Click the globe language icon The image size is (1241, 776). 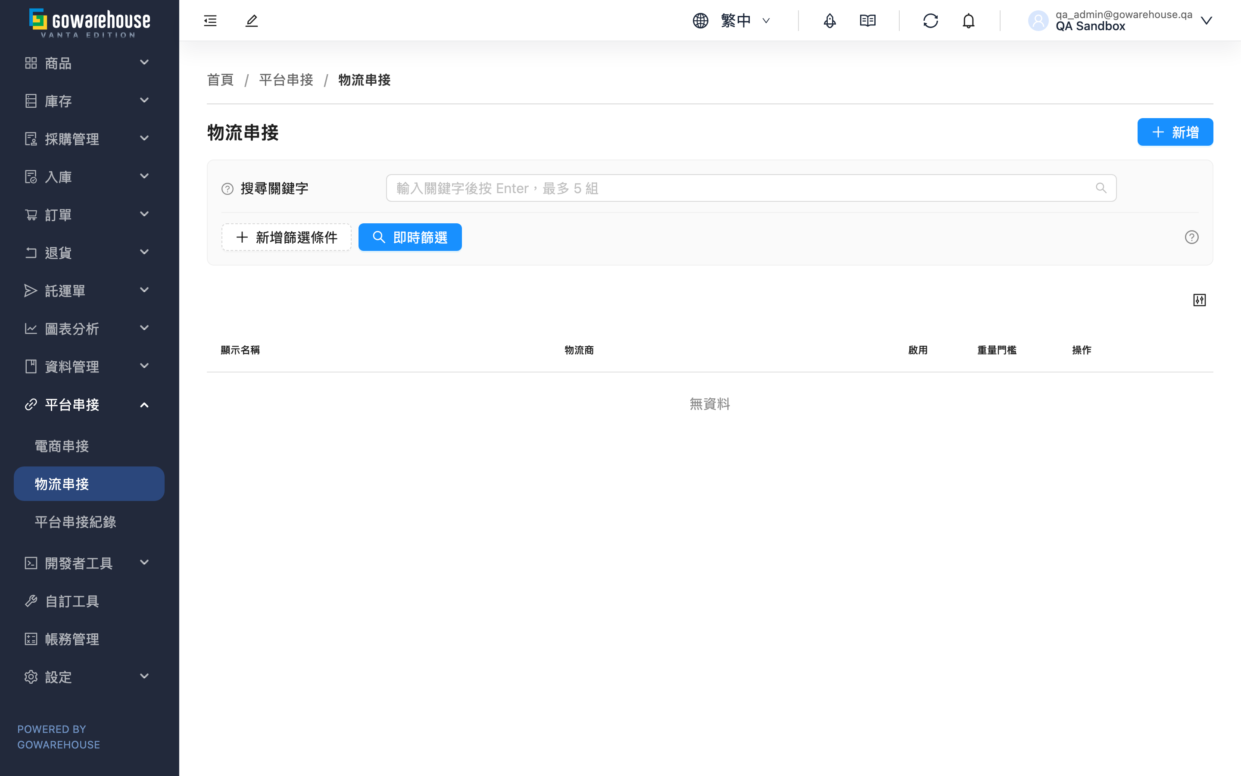[701, 21]
